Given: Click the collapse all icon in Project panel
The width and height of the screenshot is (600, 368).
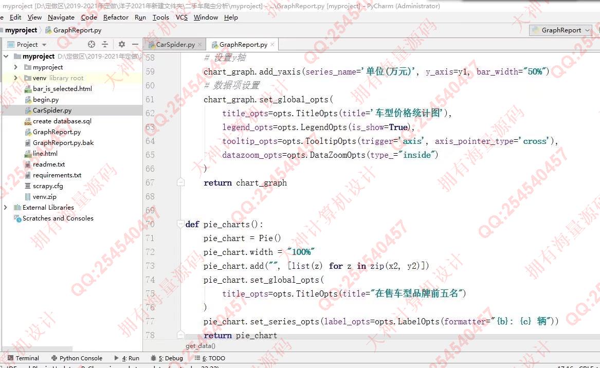Looking at the screenshot, I should [x=105, y=44].
